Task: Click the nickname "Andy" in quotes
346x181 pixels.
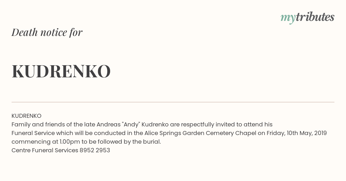Action: coord(131,124)
